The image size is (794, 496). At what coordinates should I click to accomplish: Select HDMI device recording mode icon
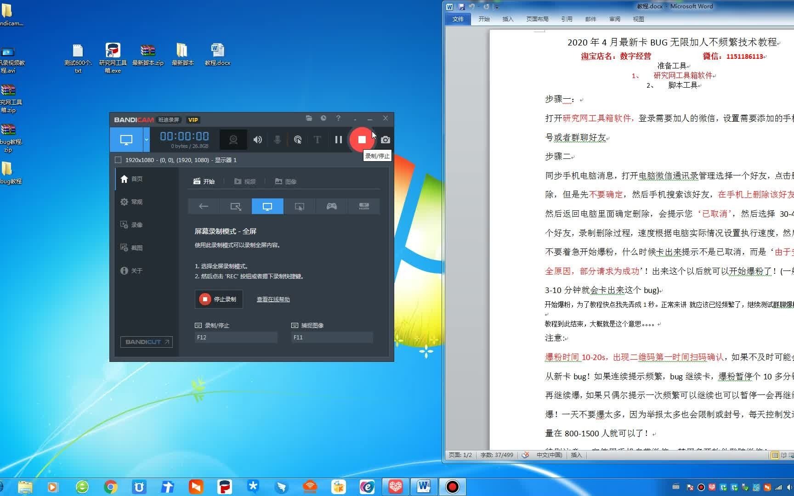click(364, 206)
